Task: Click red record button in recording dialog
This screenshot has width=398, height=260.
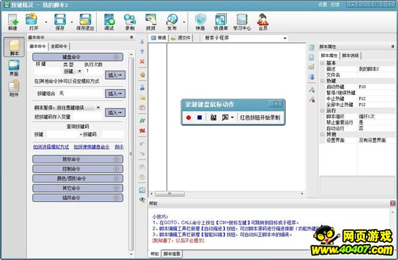Action: click(188, 118)
